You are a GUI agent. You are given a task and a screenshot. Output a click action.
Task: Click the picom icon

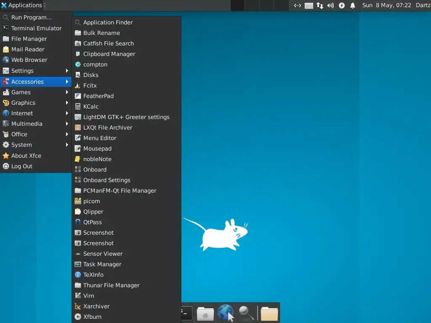78,201
